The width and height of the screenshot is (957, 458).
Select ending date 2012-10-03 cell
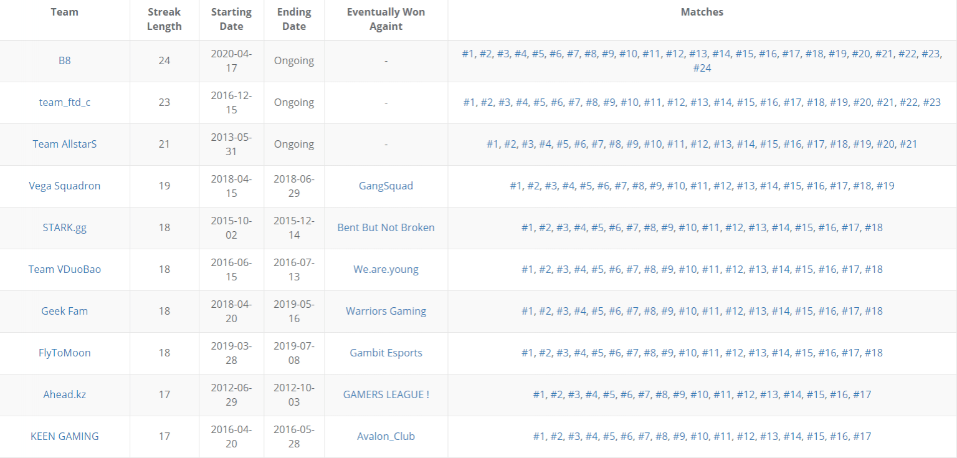(294, 395)
